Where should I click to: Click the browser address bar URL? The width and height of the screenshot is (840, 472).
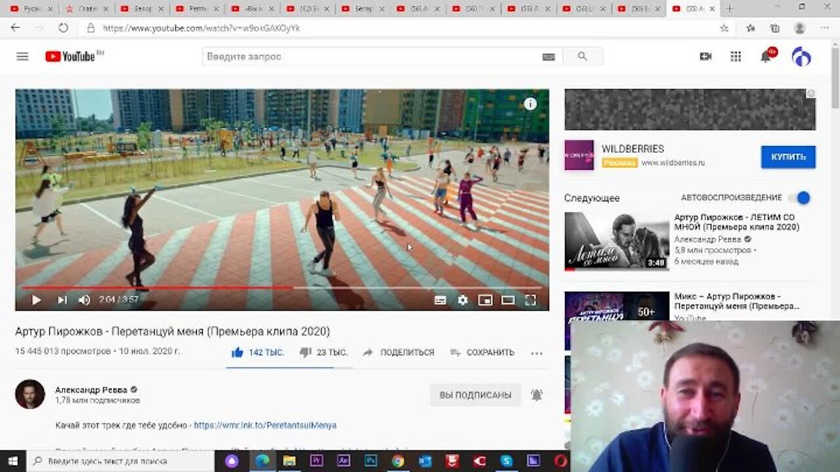201,28
